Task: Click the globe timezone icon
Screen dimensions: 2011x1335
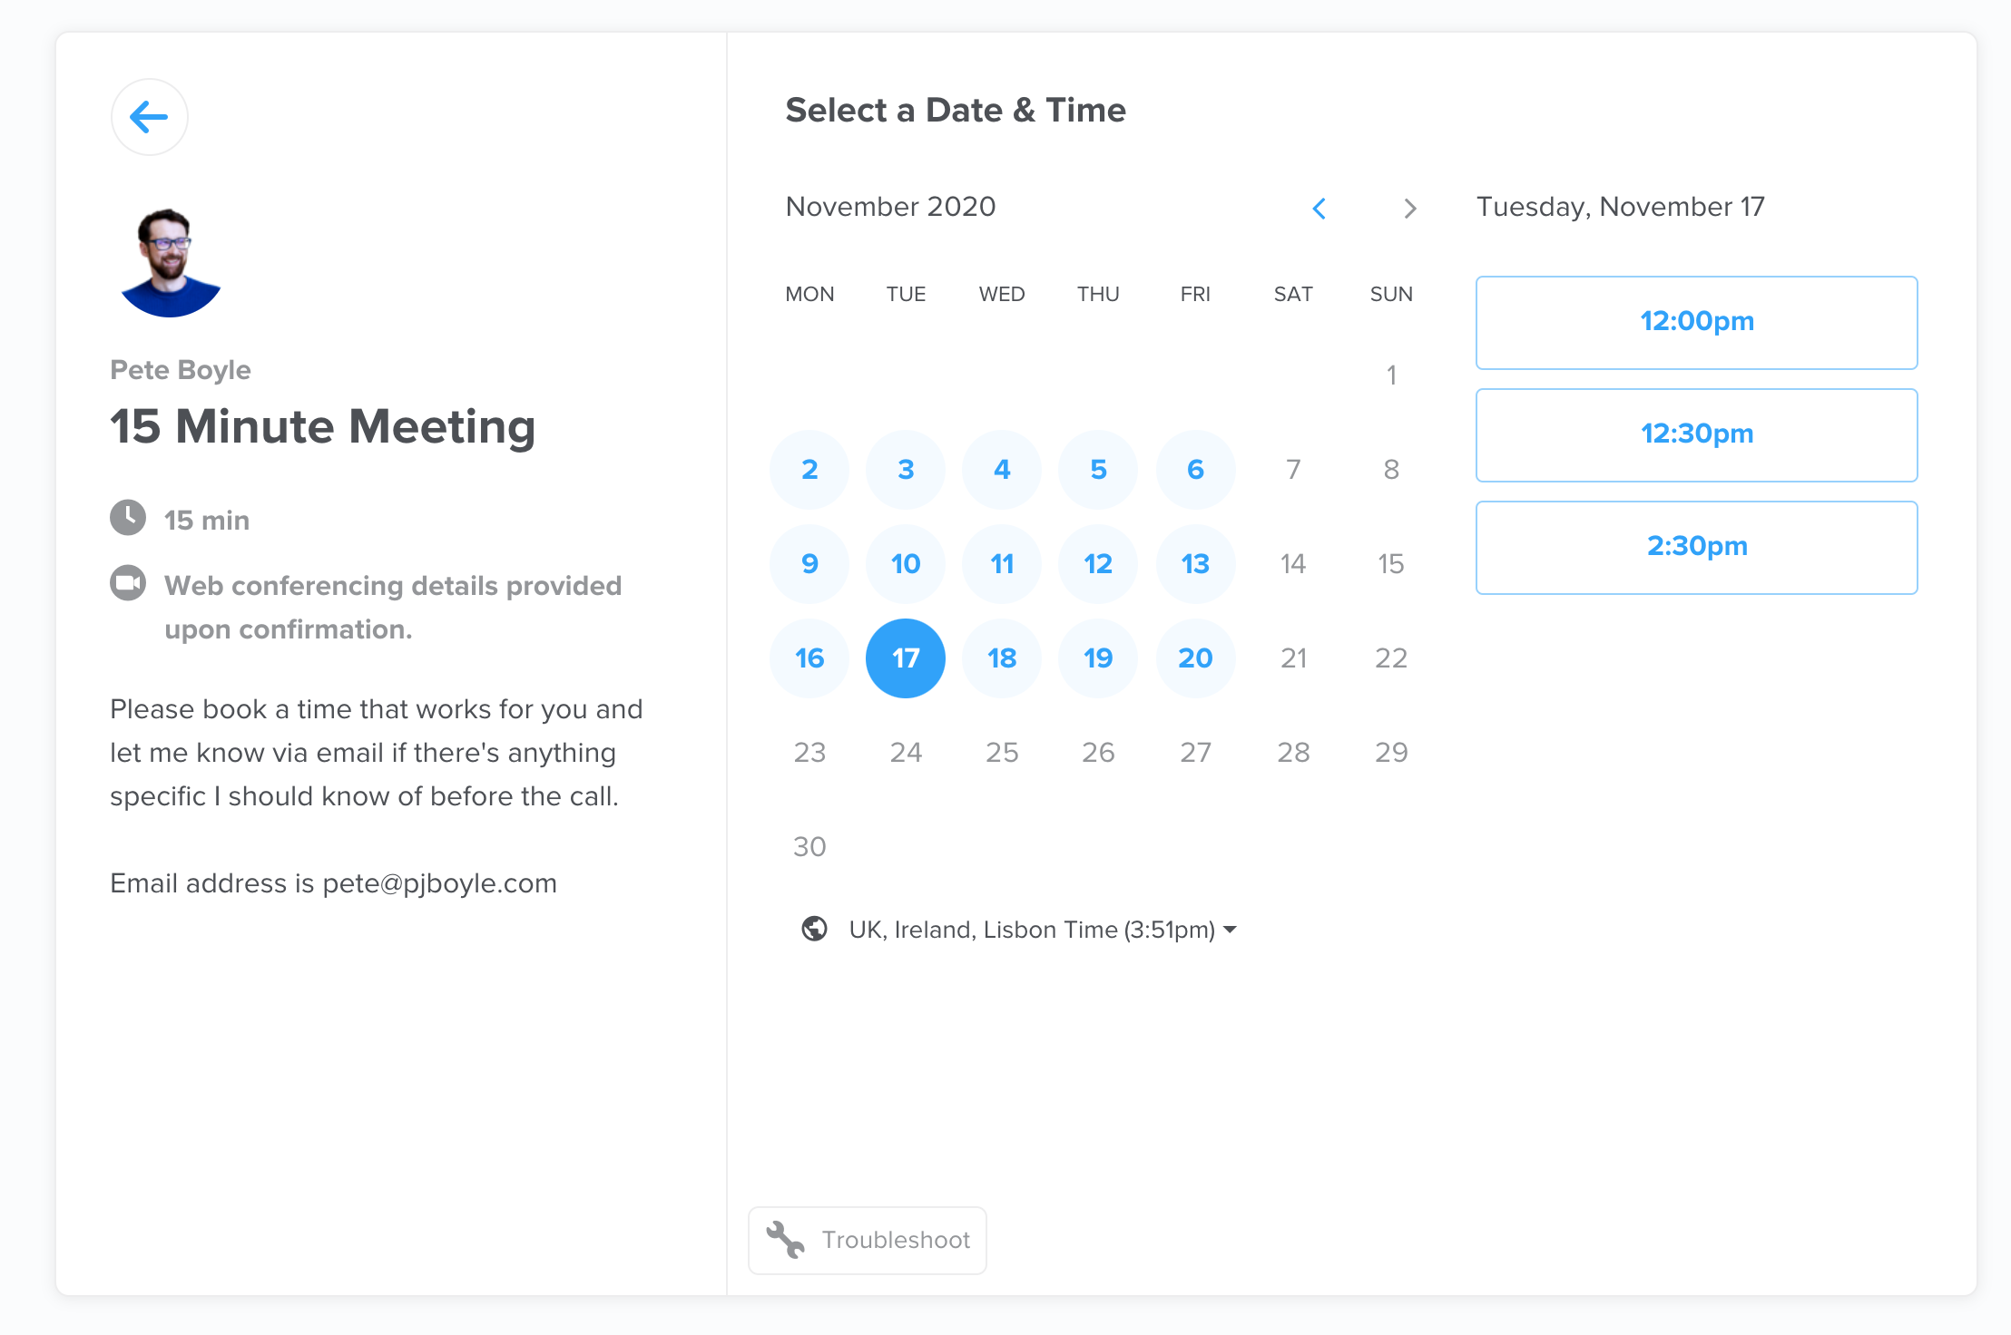Action: [x=814, y=929]
